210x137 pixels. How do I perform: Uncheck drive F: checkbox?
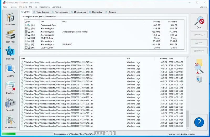(x=26, y=31)
